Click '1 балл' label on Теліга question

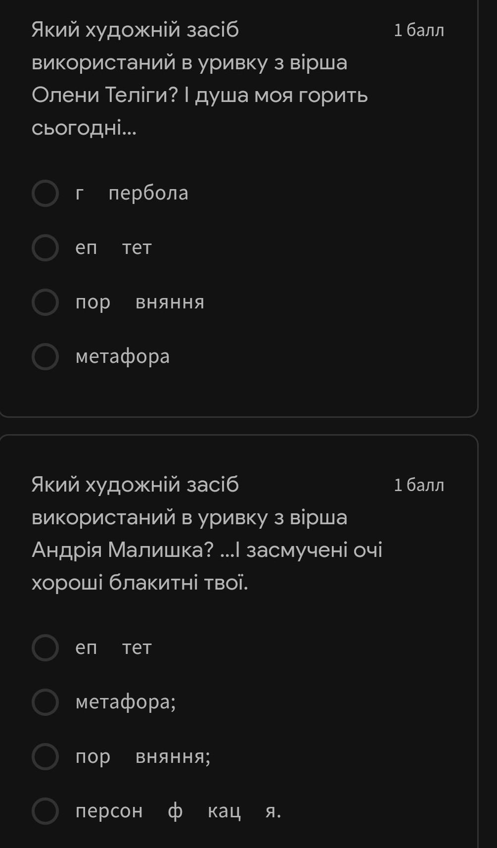coord(419,30)
